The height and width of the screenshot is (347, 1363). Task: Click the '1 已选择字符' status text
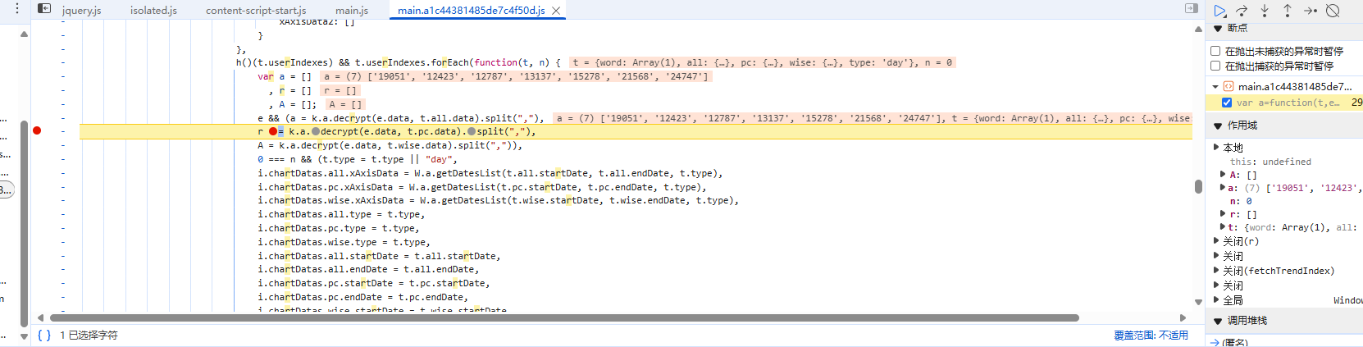89,335
